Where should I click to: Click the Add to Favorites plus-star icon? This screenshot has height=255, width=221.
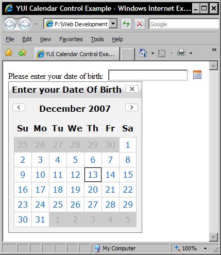point(22,53)
